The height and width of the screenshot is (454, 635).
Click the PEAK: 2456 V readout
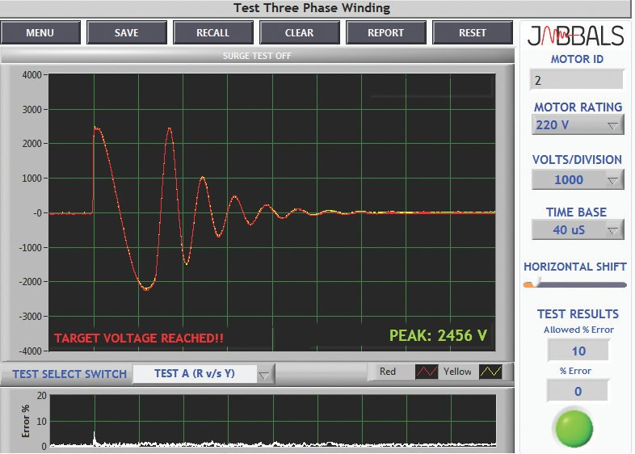(x=438, y=335)
